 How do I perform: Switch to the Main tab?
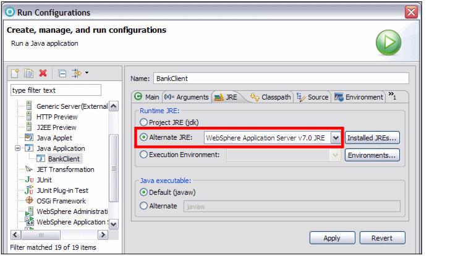click(147, 96)
